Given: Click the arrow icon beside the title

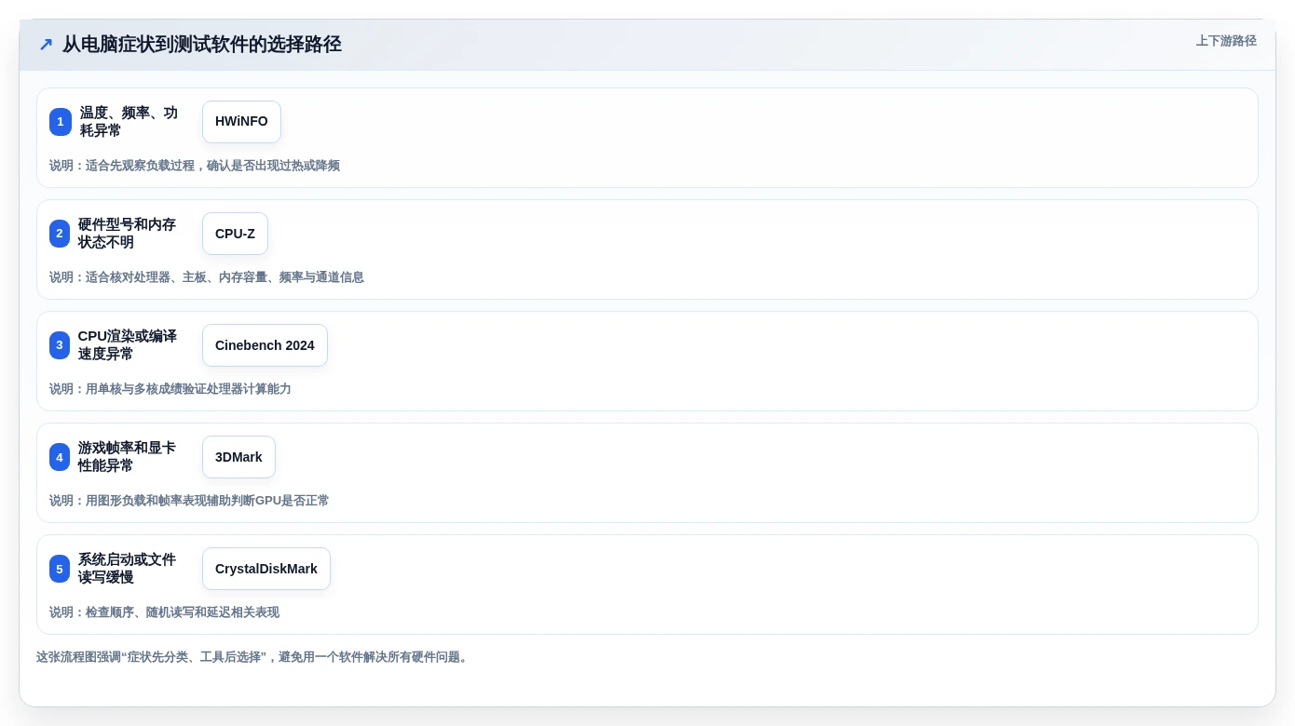Looking at the screenshot, I should (46, 45).
